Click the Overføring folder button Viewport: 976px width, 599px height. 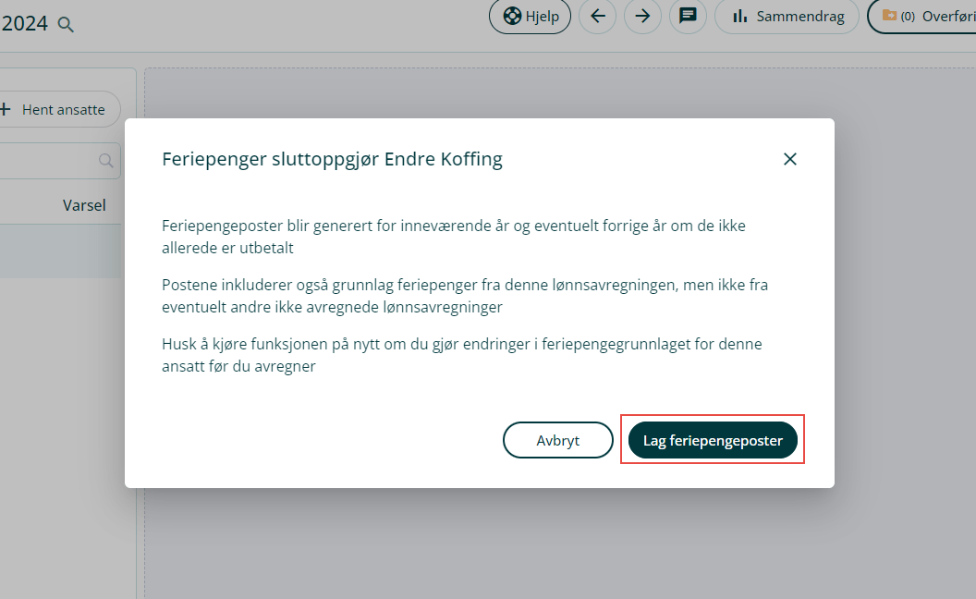click(922, 17)
